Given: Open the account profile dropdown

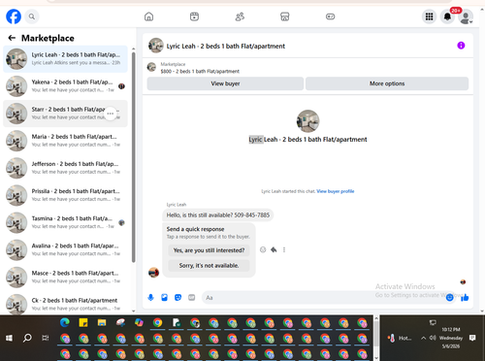Looking at the screenshot, I should tap(466, 16).
